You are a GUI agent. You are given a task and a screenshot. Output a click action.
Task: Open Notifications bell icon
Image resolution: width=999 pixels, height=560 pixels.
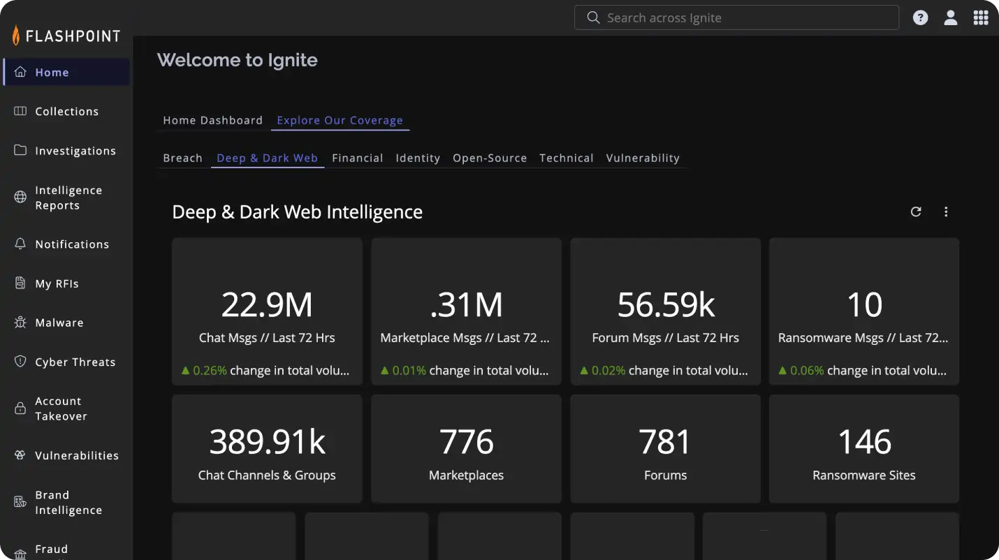click(x=20, y=244)
